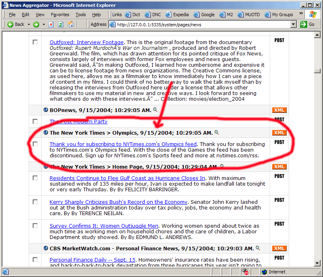Click magnifier icon beside NYT Olympics header

point(217,132)
